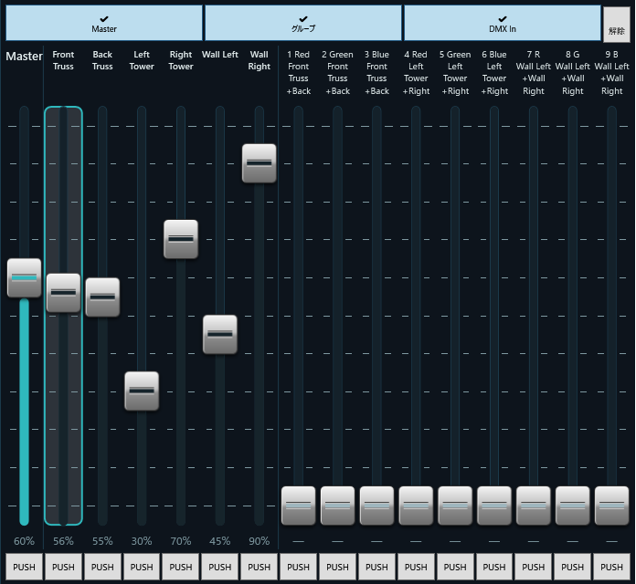Click the 5 Green Left Tower fader handle
This screenshot has height=584, width=636.
[455, 506]
